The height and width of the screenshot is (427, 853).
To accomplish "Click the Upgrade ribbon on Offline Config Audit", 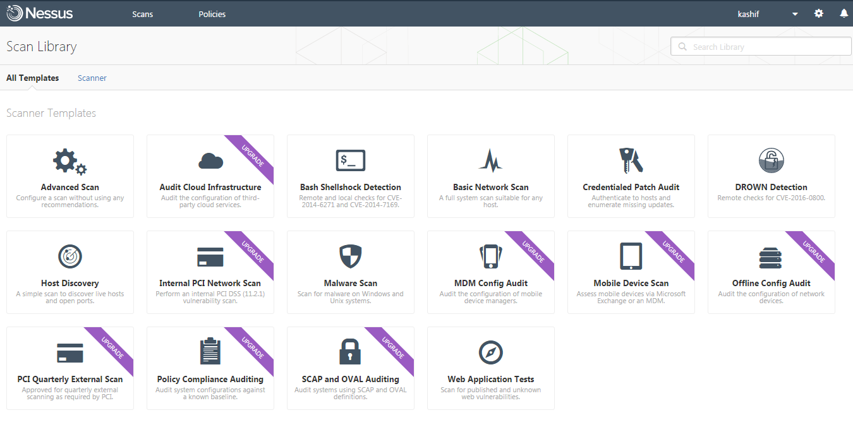I will pyautogui.click(x=814, y=251).
